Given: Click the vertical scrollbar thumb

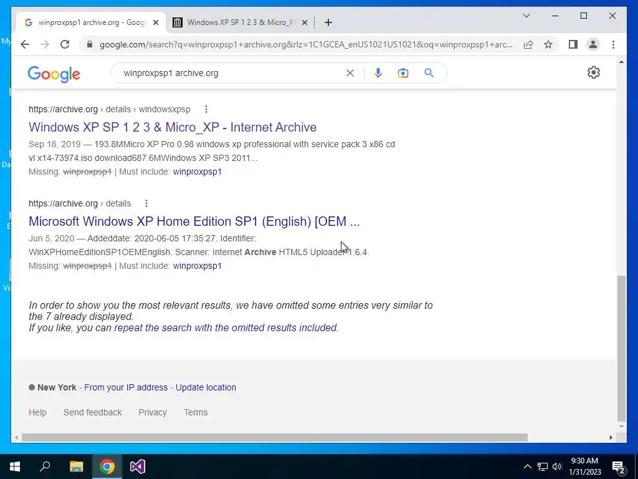Looking at the screenshot, I should click(621, 348).
